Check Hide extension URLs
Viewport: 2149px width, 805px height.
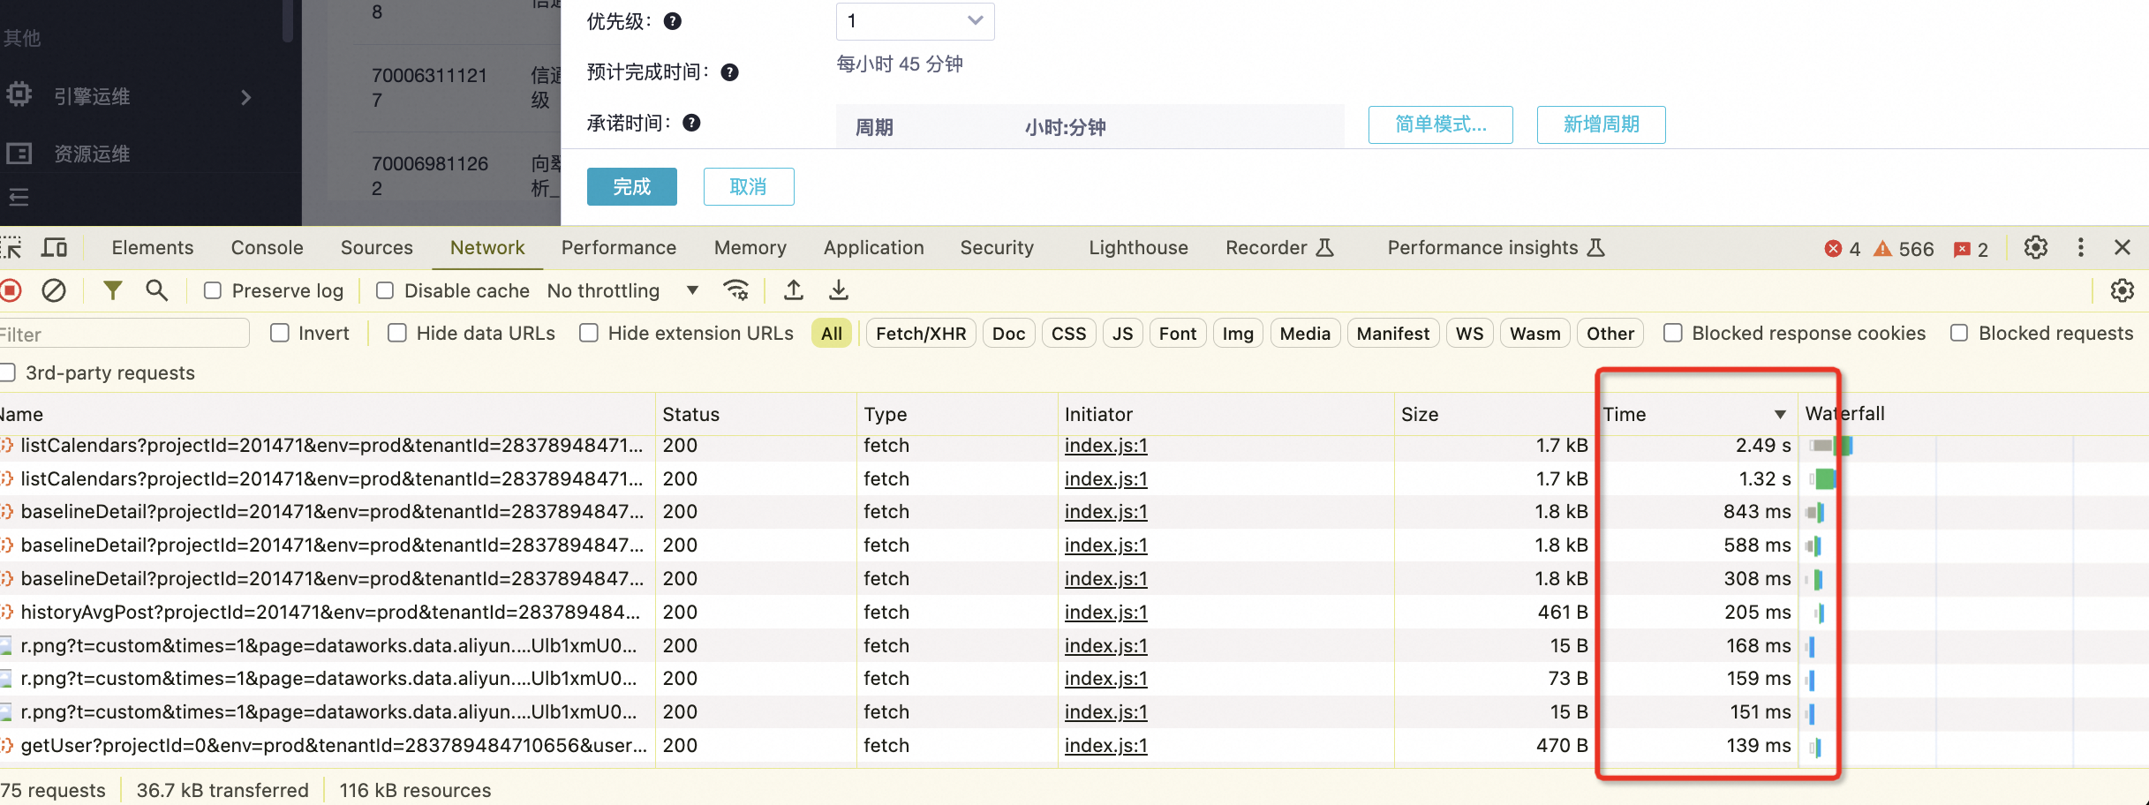(x=589, y=333)
